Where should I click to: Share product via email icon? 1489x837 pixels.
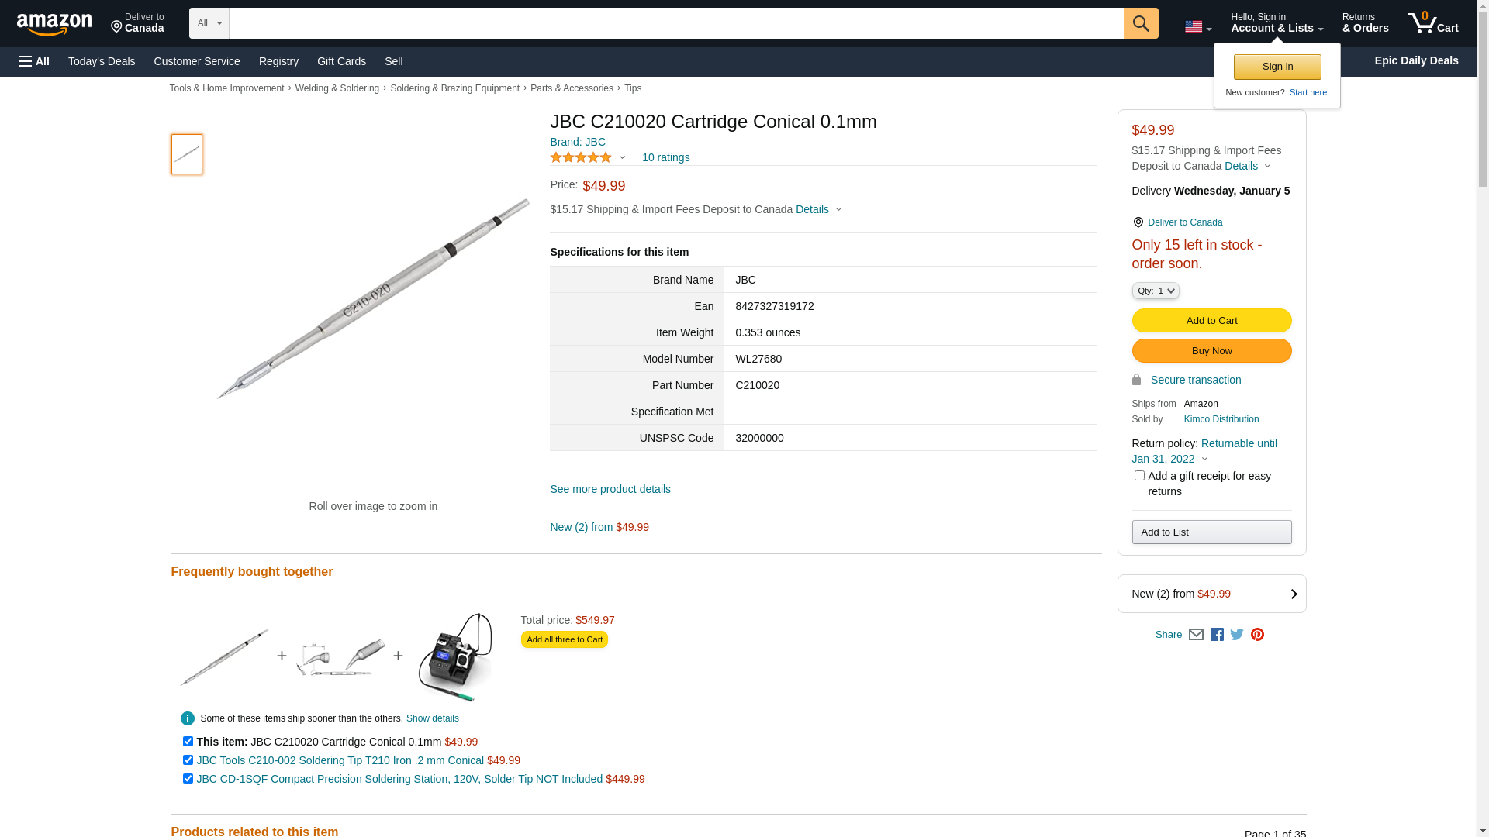click(x=1196, y=635)
